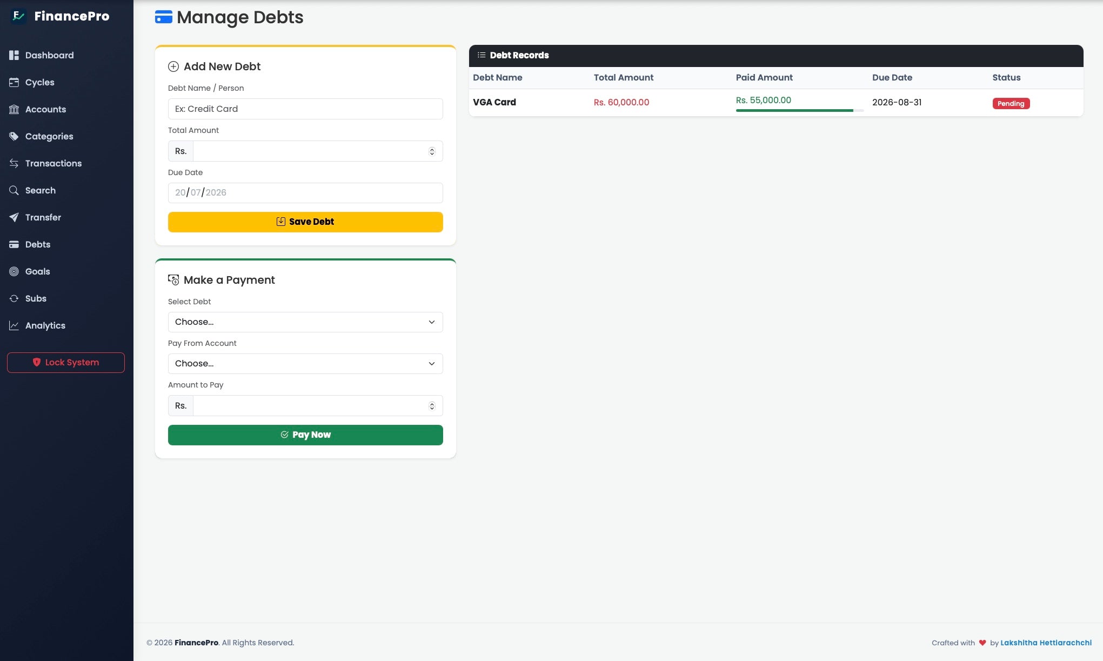The image size is (1103, 661).
Task: Click the blue card icon beside Manage Debts
Action: point(164,17)
